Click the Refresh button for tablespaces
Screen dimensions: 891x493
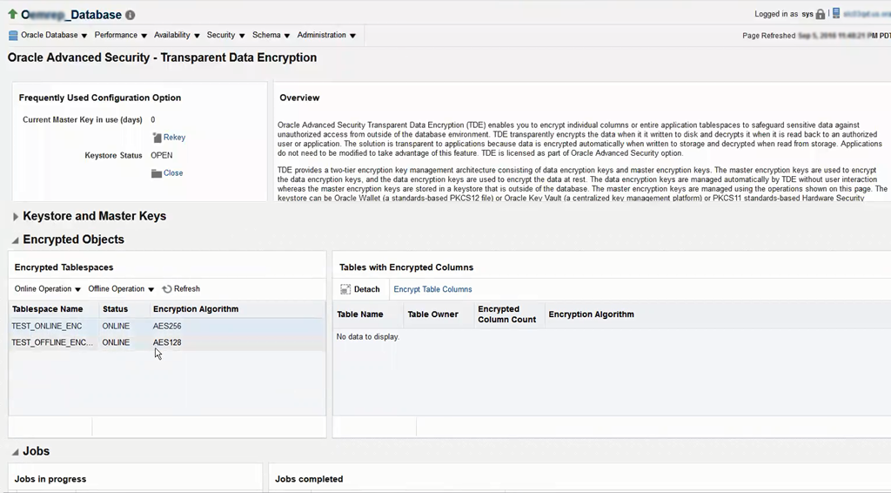coord(181,289)
